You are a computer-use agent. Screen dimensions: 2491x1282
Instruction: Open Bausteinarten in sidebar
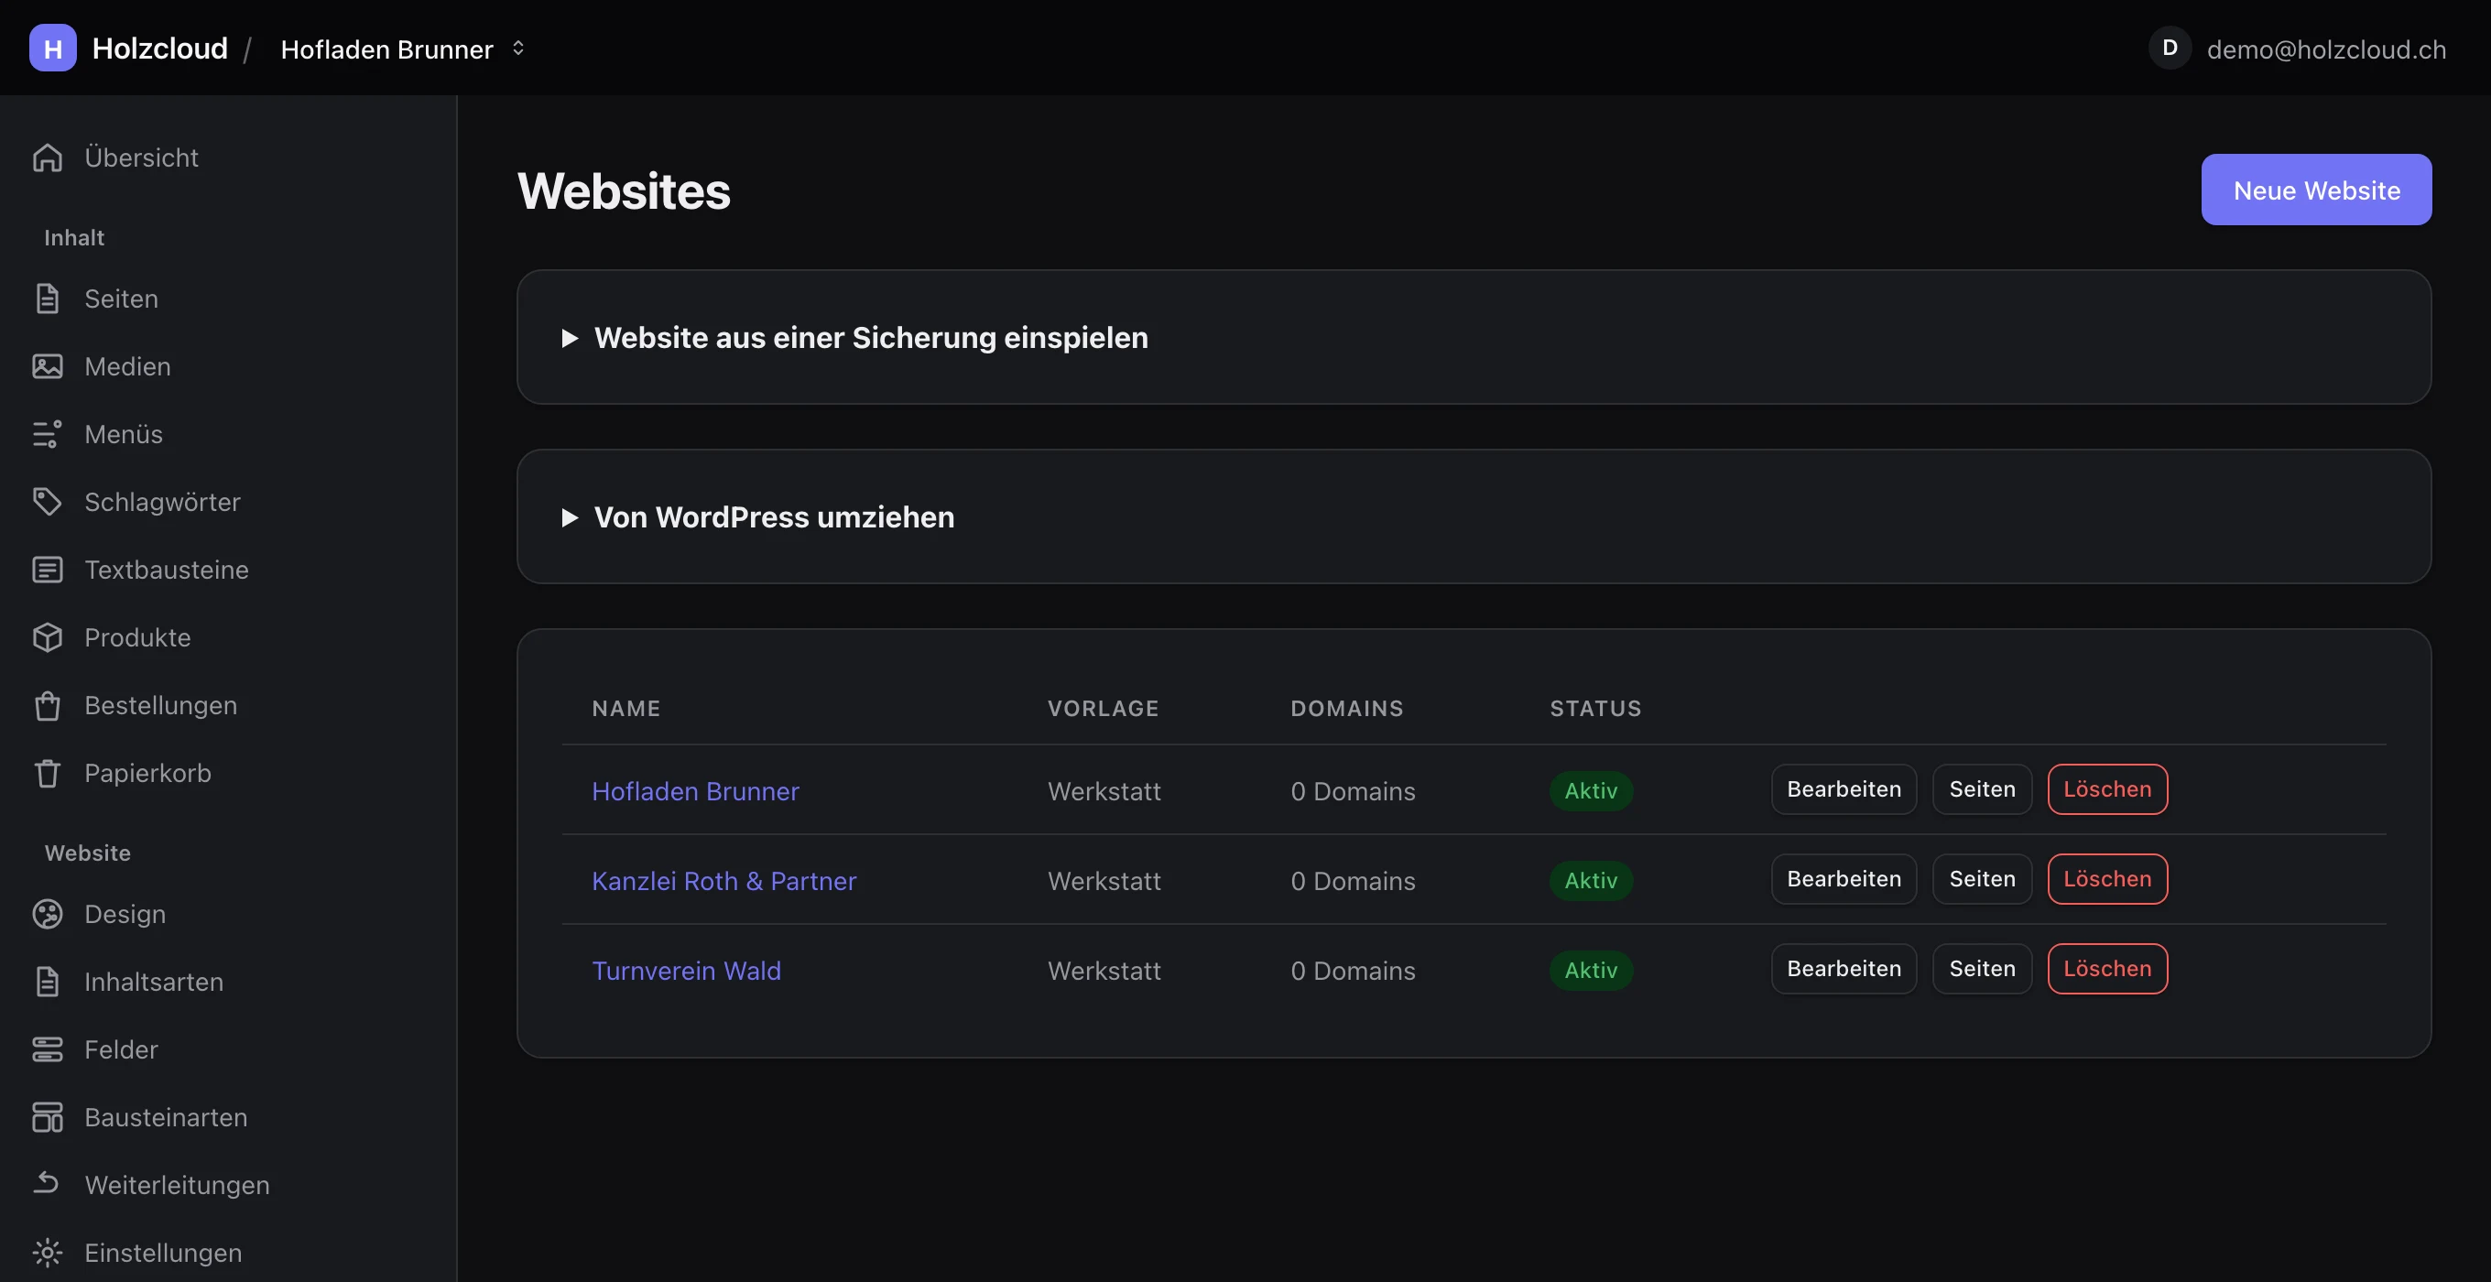pos(228,1116)
